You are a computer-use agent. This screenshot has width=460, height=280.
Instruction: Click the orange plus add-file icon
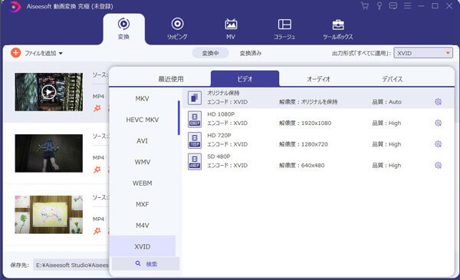click(x=16, y=53)
